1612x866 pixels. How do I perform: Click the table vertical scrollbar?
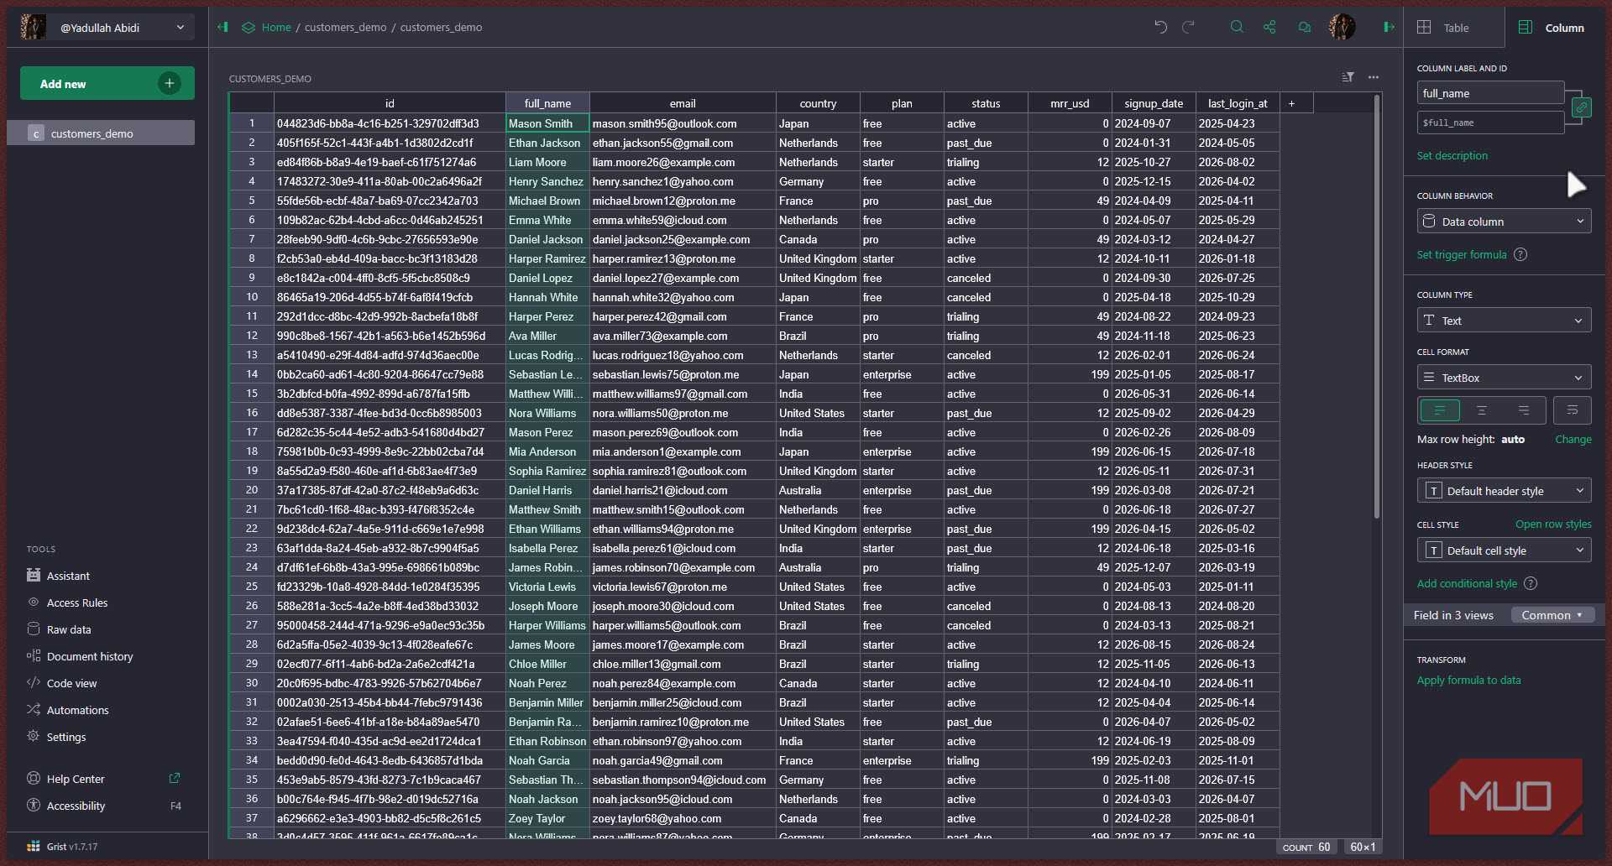coord(1377,306)
